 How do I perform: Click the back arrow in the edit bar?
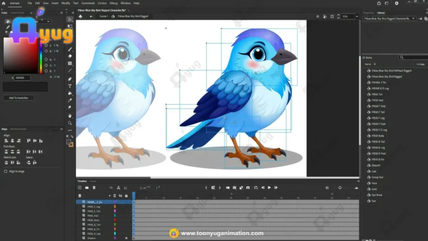click(x=91, y=17)
